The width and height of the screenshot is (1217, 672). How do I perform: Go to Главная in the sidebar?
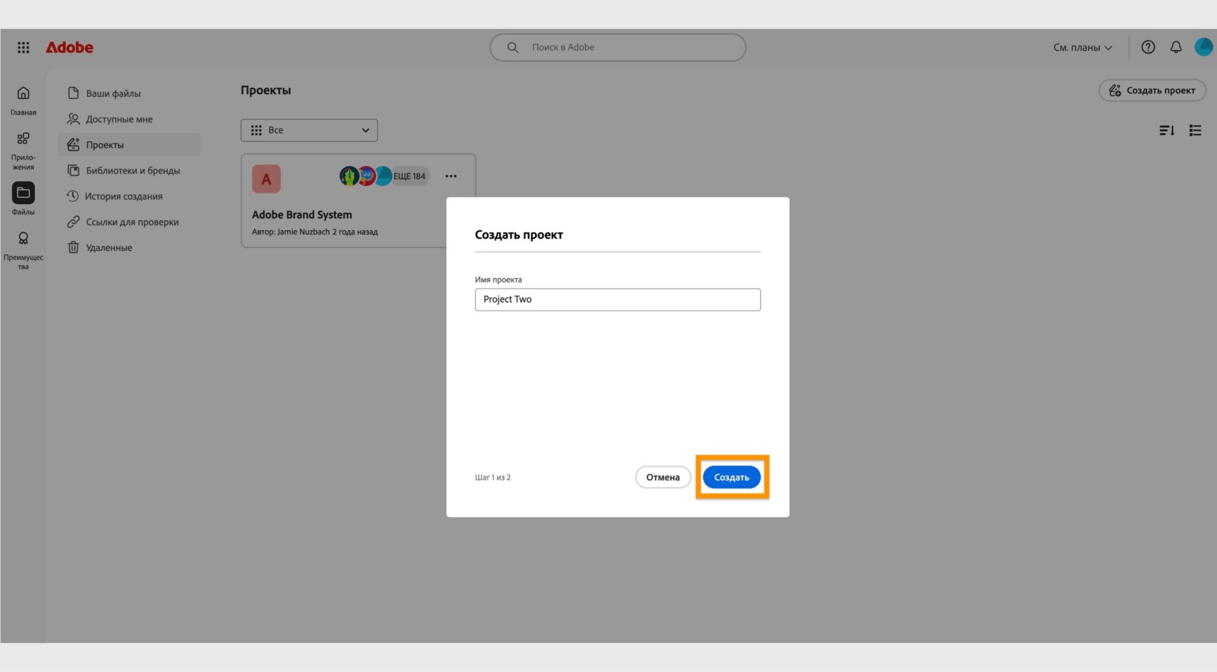point(23,101)
